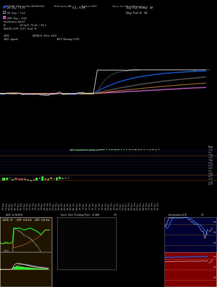Open the blue Stochastics chart panel
The image size is (217, 287).
click(x=191, y=235)
